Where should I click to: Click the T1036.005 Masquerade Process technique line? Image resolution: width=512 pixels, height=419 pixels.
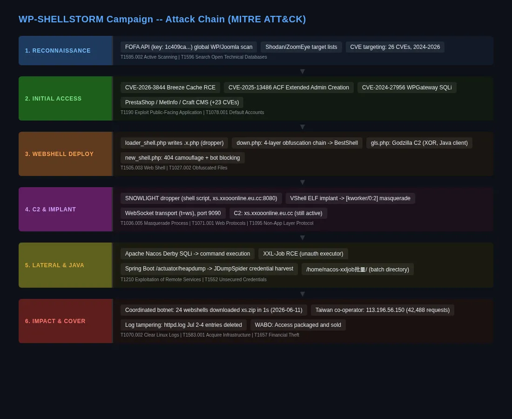217,223
